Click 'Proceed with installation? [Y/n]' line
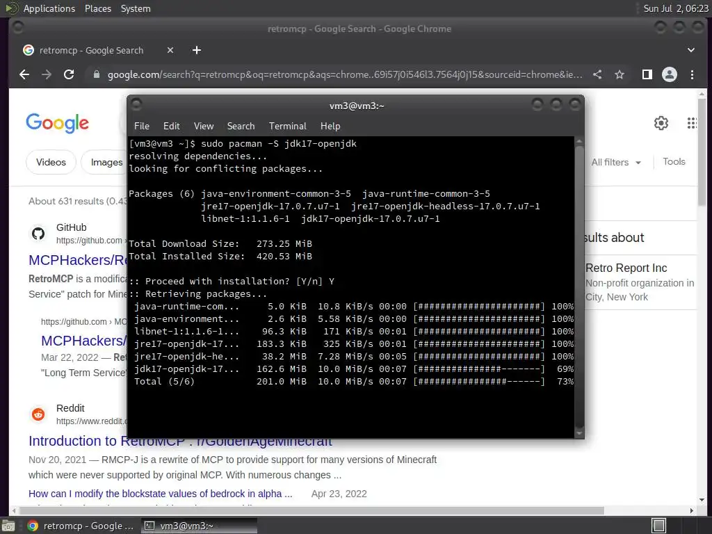Screen dimensions: 712x534 pos(232,281)
